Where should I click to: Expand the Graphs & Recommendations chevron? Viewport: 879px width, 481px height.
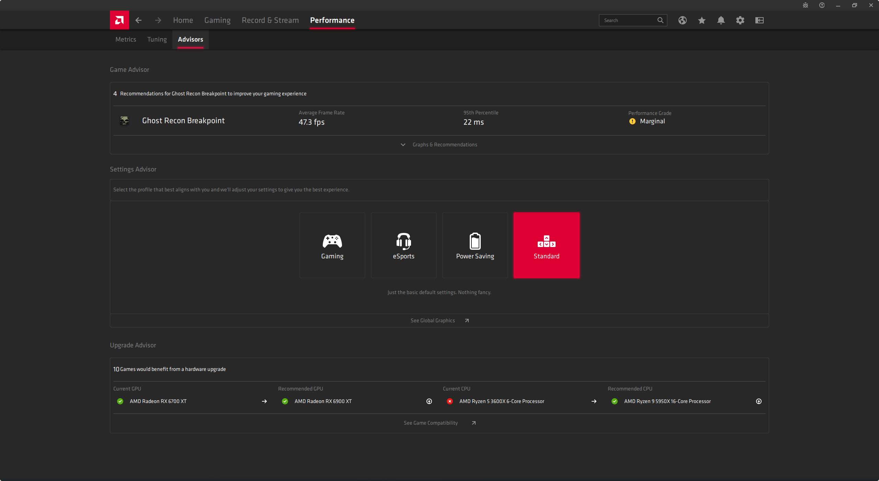(x=403, y=145)
